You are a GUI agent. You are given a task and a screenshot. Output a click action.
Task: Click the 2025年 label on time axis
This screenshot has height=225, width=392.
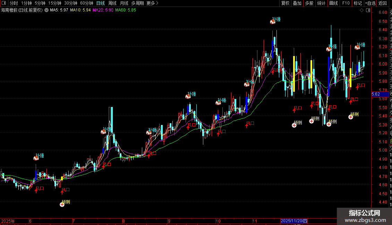(x=8, y=221)
